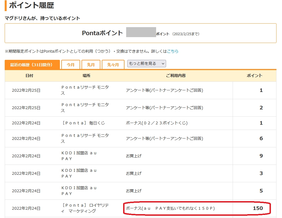Viewport: 282px width, 218px height.
Task: Click お買上げ in the 3-point row
Action: (134, 173)
